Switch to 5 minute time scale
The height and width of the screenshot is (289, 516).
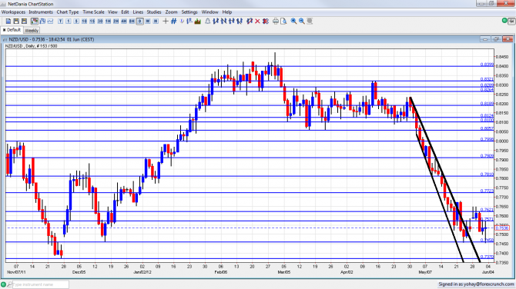coord(76,22)
